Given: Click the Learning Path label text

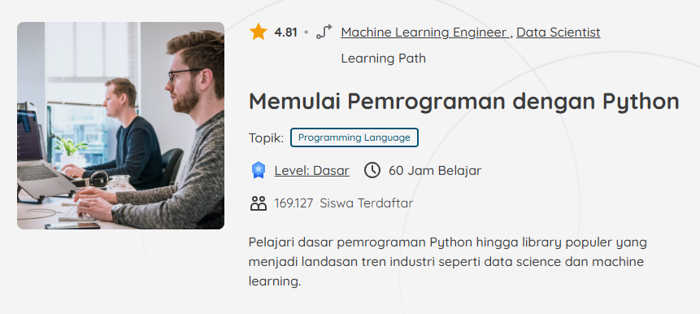Looking at the screenshot, I should (383, 59).
